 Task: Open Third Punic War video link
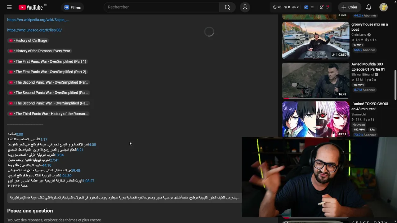49,114
